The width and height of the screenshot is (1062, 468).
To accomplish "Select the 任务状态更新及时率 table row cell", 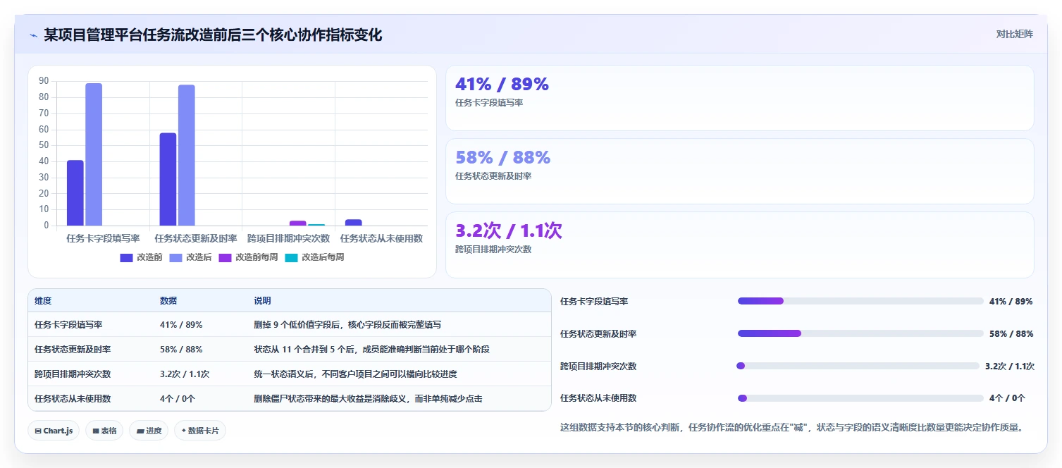I will coord(73,350).
